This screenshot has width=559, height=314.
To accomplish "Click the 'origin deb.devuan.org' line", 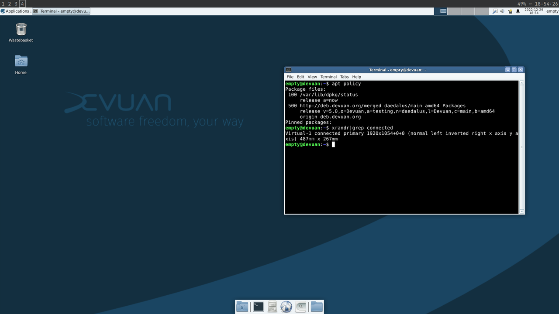I will point(331,117).
